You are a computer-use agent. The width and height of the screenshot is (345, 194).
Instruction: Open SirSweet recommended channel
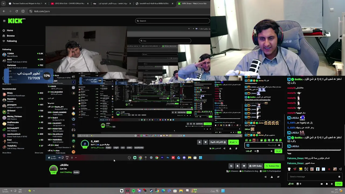click(x=23, y=112)
